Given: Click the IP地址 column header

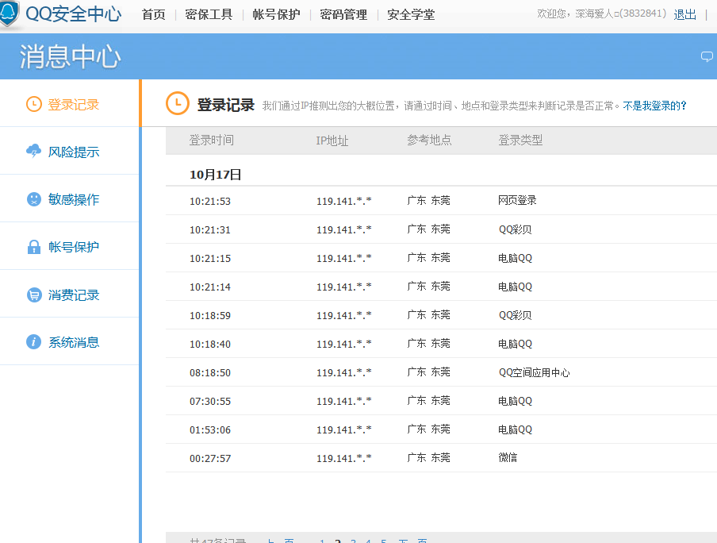Looking at the screenshot, I should [x=332, y=141].
